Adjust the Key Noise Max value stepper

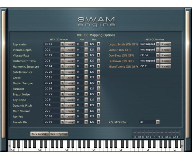coord(98,99)
